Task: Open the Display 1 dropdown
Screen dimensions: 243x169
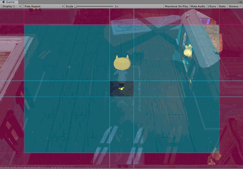Action: coord(12,6)
